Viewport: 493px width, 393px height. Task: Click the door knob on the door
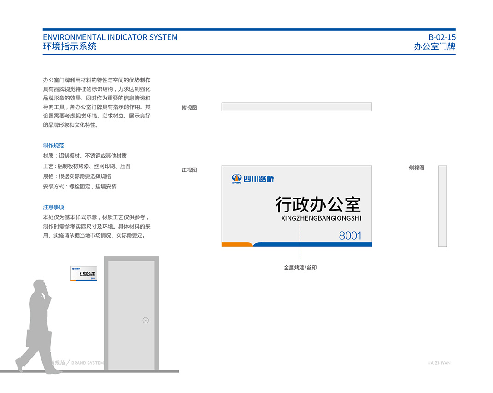(146, 320)
